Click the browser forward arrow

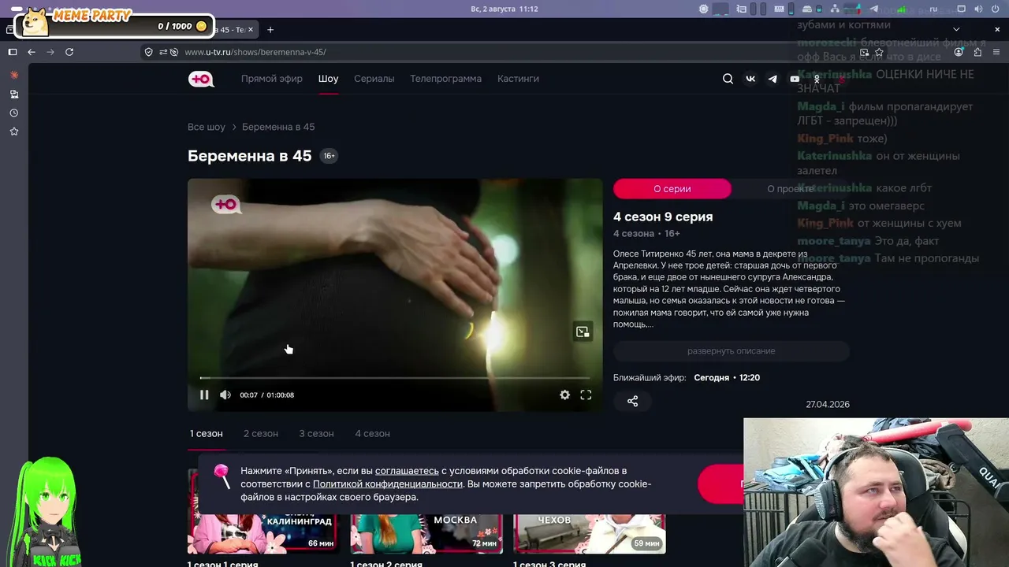point(50,52)
